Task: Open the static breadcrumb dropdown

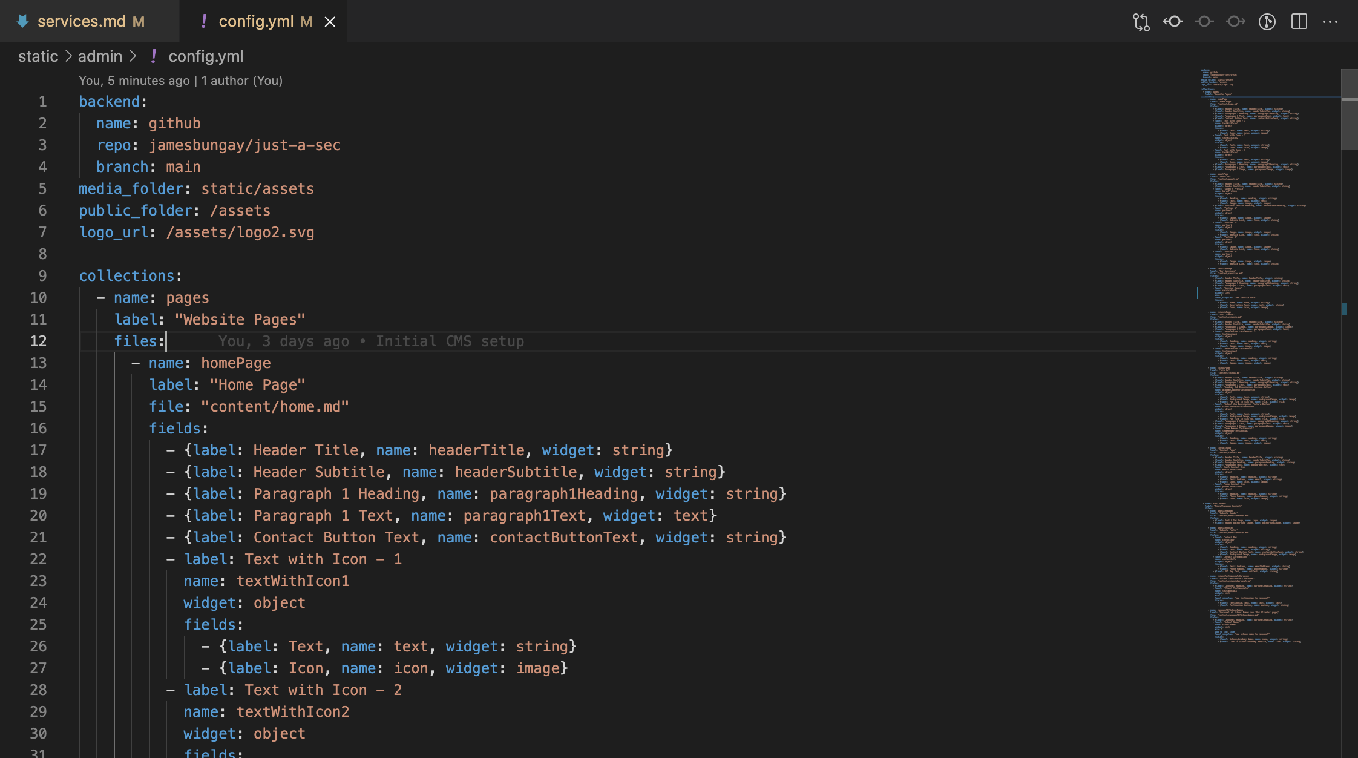Action: click(38, 56)
